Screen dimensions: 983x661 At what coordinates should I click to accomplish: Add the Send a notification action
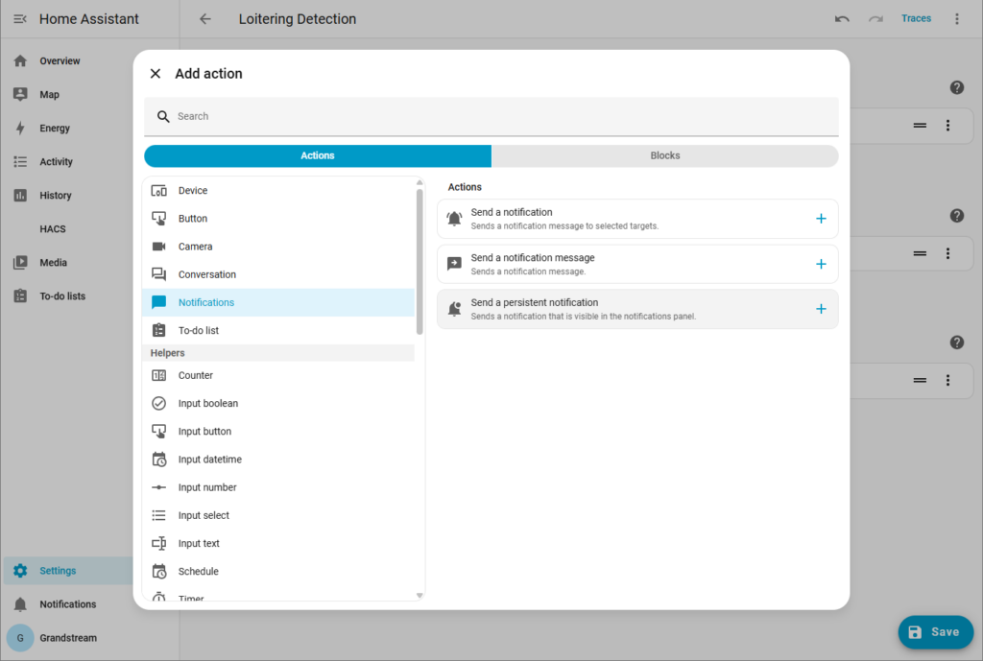pyautogui.click(x=821, y=219)
